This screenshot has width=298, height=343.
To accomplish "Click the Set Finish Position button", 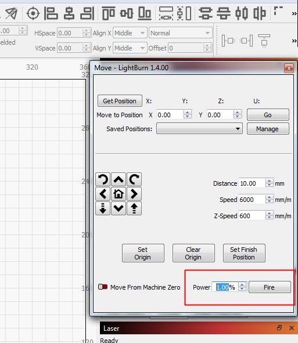I will [x=244, y=253].
